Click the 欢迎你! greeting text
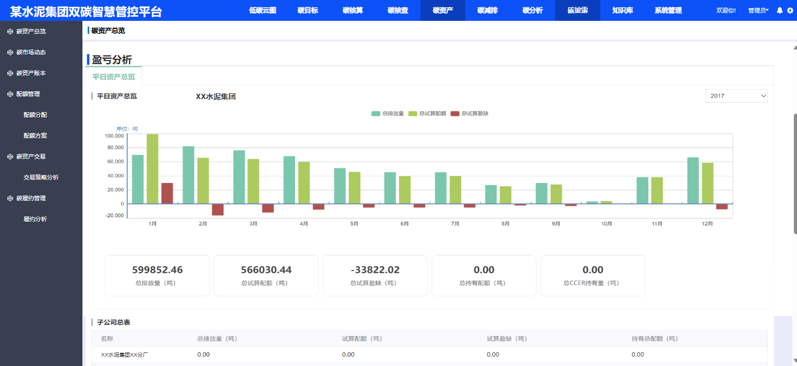This screenshot has width=797, height=366. pyautogui.click(x=726, y=10)
